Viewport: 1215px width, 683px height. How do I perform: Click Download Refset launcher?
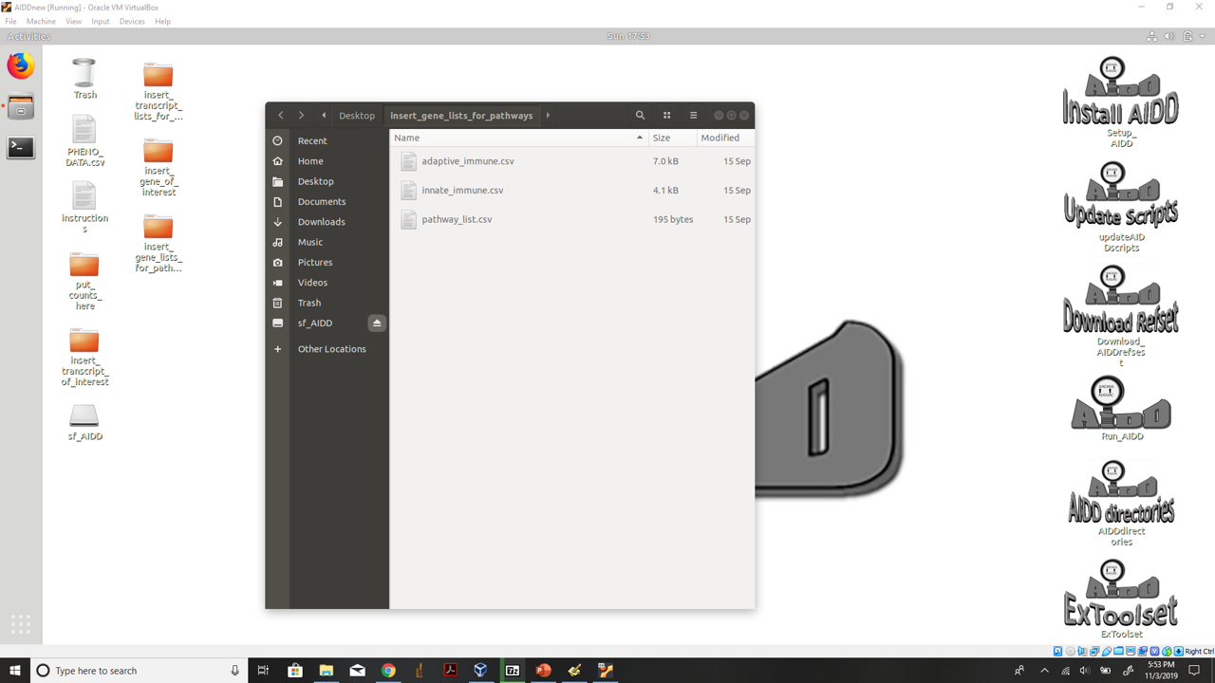(x=1121, y=316)
